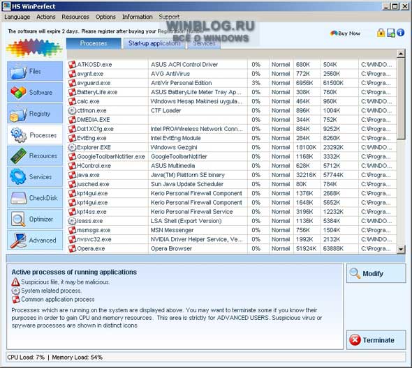Select the msmsgs.exe process name
The image size is (412, 368).
point(94,230)
